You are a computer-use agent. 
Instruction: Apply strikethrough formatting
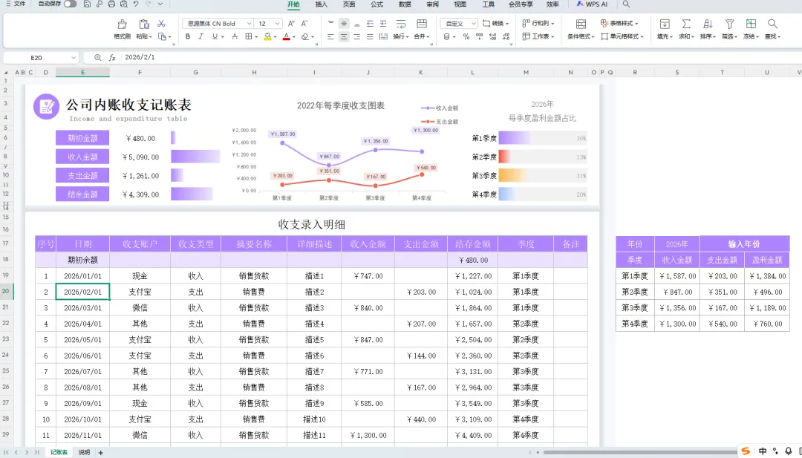(235, 37)
